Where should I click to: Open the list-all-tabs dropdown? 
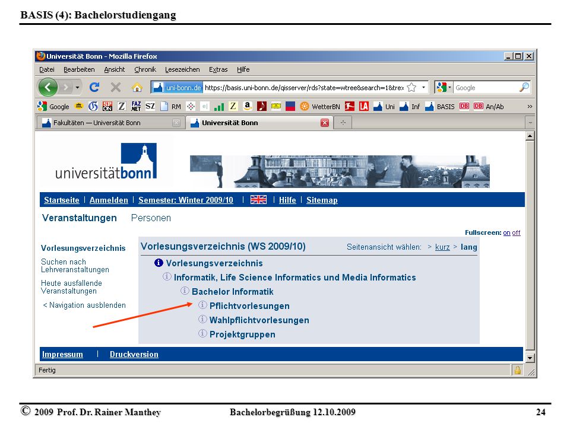point(530,123)
